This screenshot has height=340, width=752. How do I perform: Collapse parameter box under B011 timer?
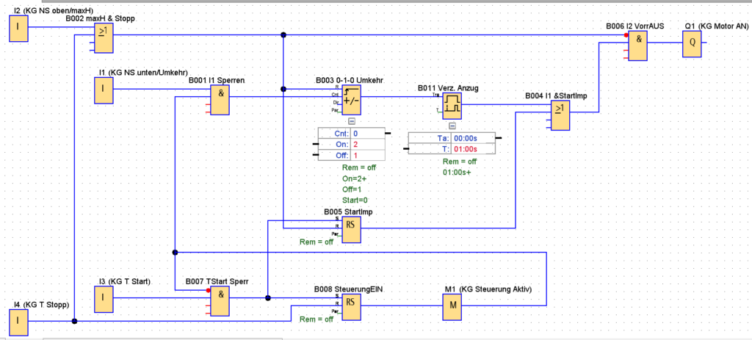coord(452,126)
